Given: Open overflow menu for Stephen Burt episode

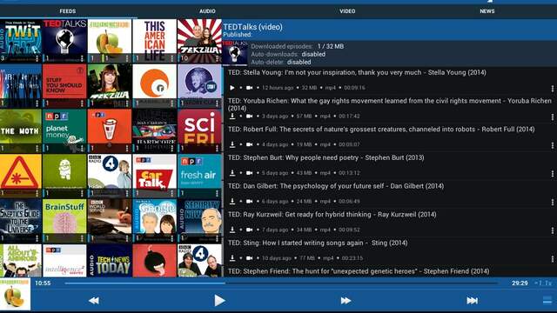Looking at the screenshot, I should (x=553, y=174).
